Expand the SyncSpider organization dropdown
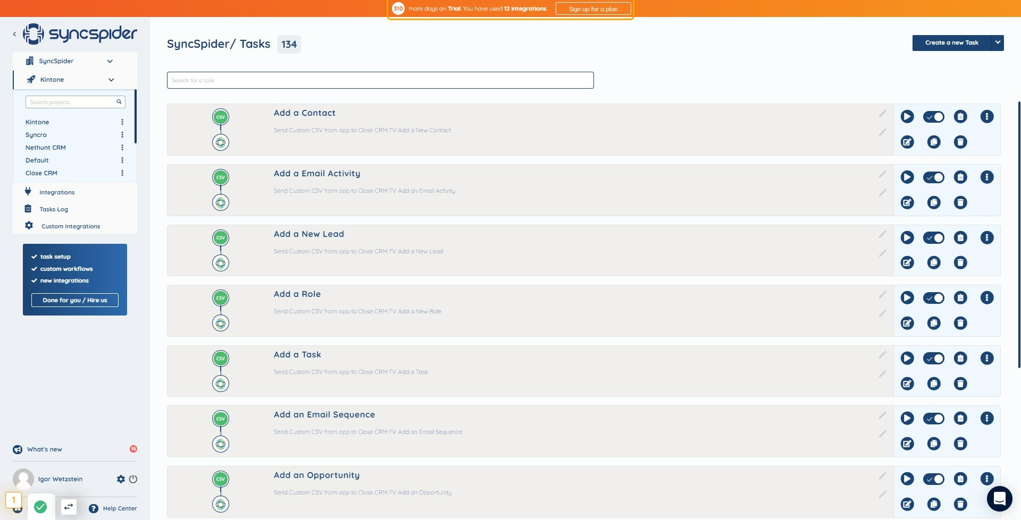The height and width of the screenshot is (520, 1021). coord(110,61)
